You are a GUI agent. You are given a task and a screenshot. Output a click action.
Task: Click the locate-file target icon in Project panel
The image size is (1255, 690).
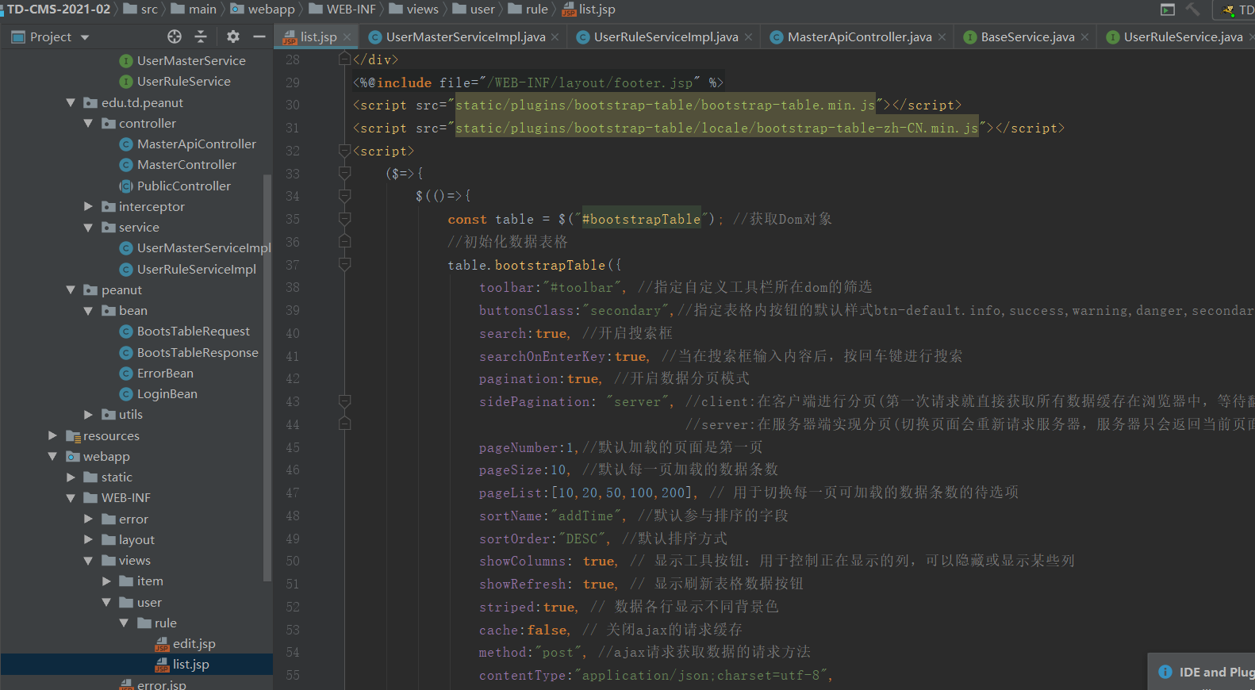pos(175,36)
